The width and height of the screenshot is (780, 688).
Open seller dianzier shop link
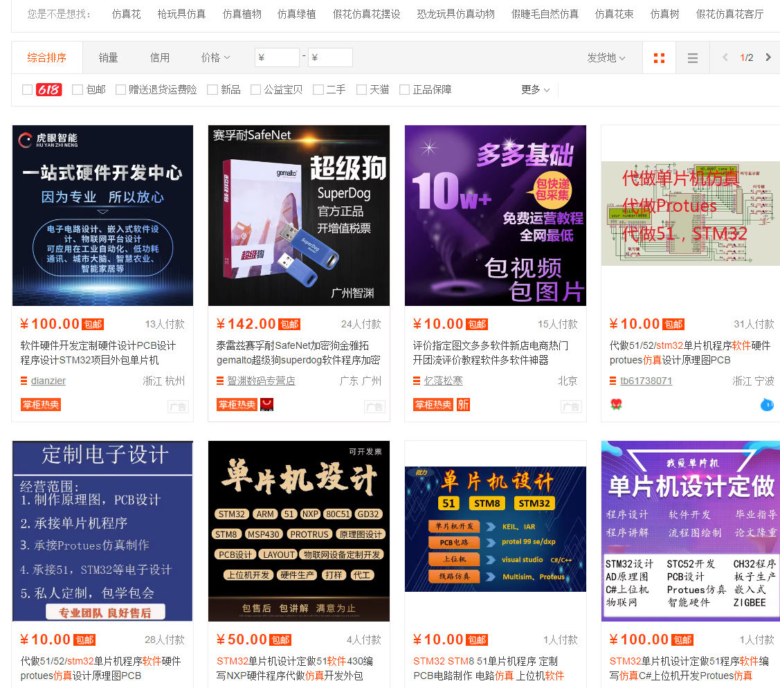48,381
